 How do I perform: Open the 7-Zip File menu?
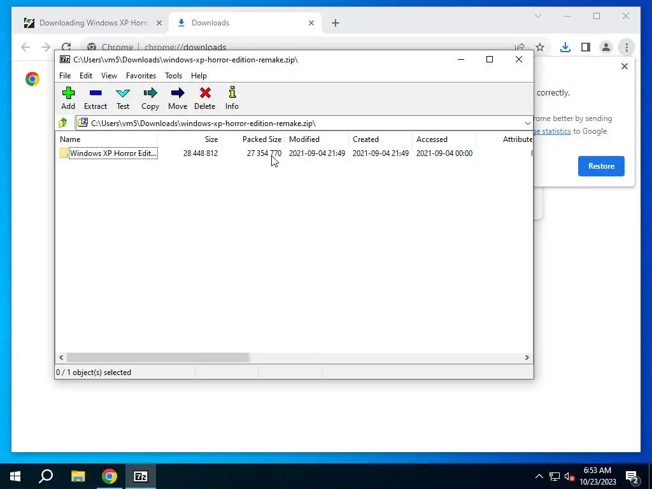tap(65, 76)
